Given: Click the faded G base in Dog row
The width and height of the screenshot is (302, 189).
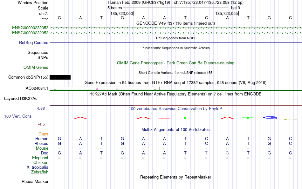Looking at the screenshot, I should pyautogui.click(x=227, y=153).
